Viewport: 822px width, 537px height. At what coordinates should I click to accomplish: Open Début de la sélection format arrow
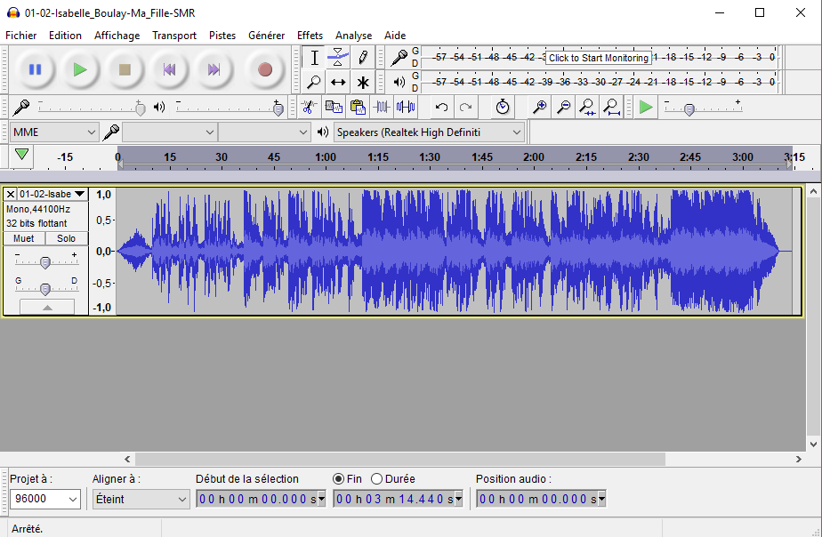(x=322, y=499)
